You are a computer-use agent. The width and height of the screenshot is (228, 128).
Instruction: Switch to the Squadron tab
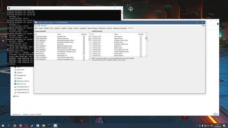tap(57, 28)
